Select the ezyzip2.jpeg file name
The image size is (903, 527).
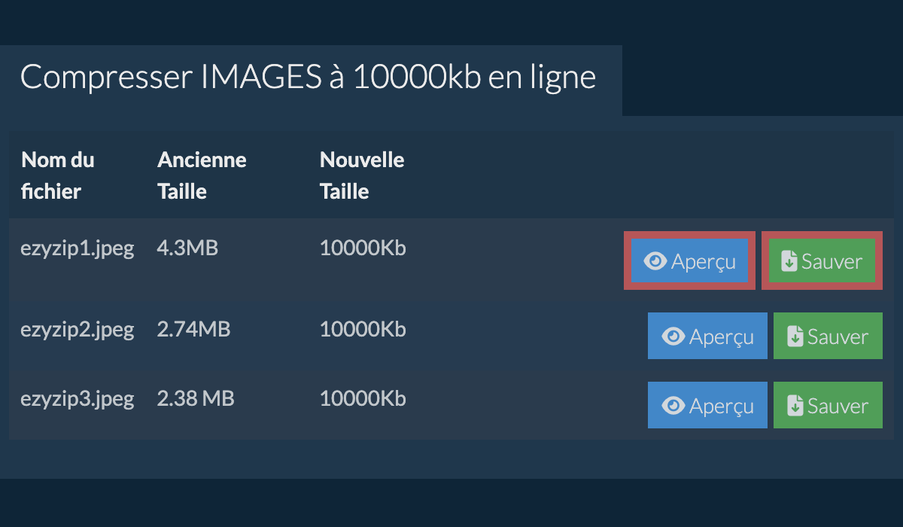78,329
